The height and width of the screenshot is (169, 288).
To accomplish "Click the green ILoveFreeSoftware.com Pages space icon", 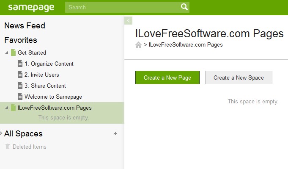I will tap(13, 108).
